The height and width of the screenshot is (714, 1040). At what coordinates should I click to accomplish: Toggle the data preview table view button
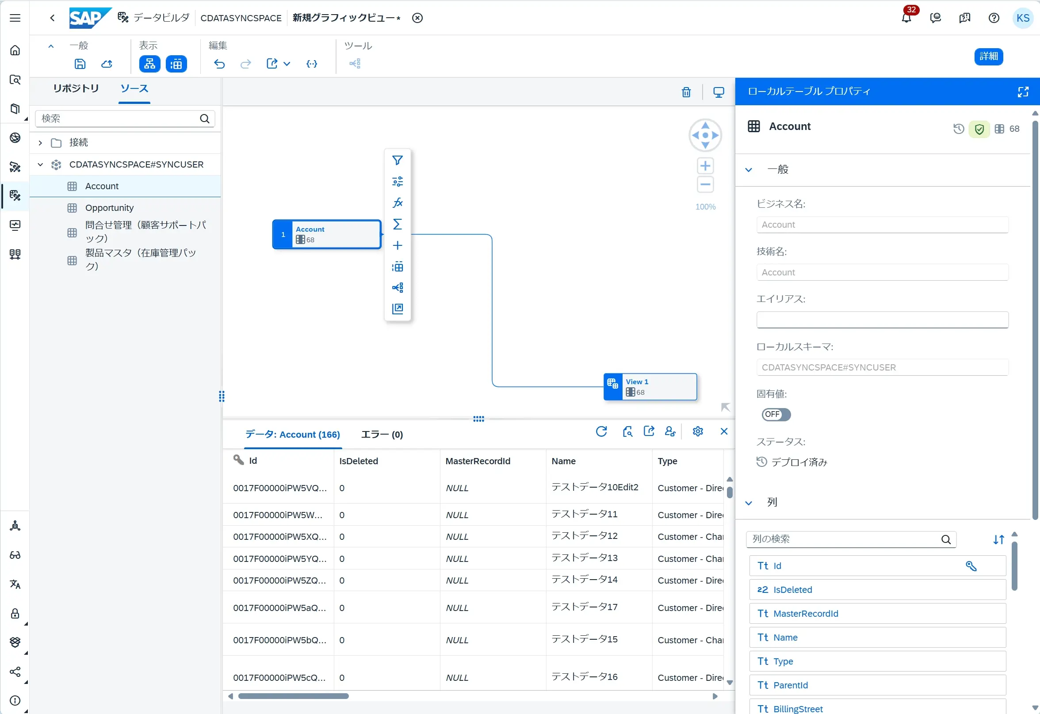click(x=176, y=64)
